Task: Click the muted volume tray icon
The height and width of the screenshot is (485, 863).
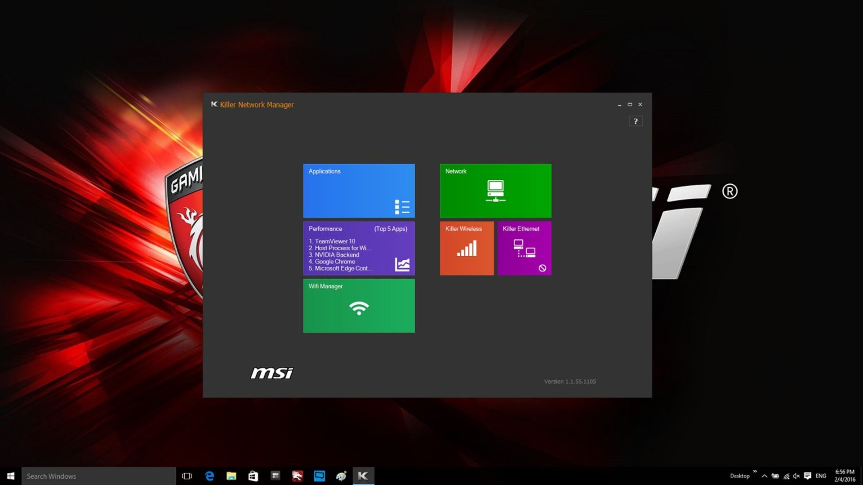Action: [x=796, y=476]
